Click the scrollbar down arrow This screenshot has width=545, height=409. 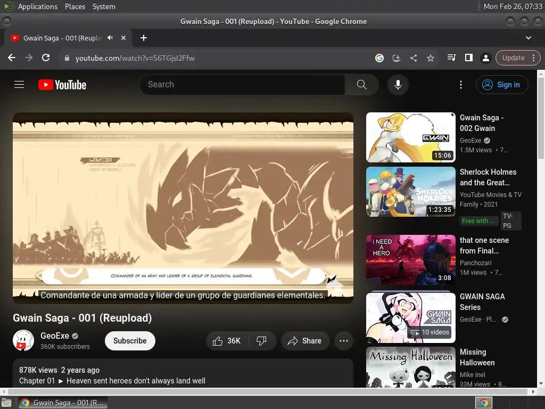(x=541, y=384)
